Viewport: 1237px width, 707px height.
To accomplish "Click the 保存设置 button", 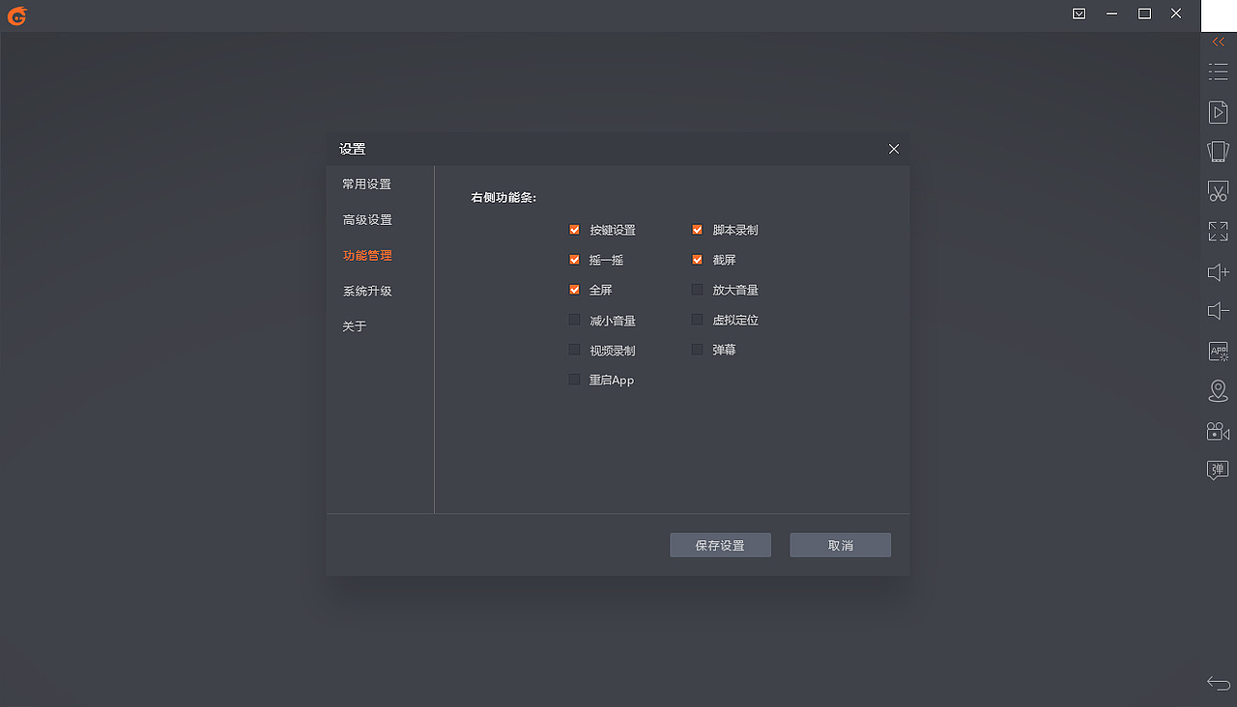I will (x=720, y=545).
